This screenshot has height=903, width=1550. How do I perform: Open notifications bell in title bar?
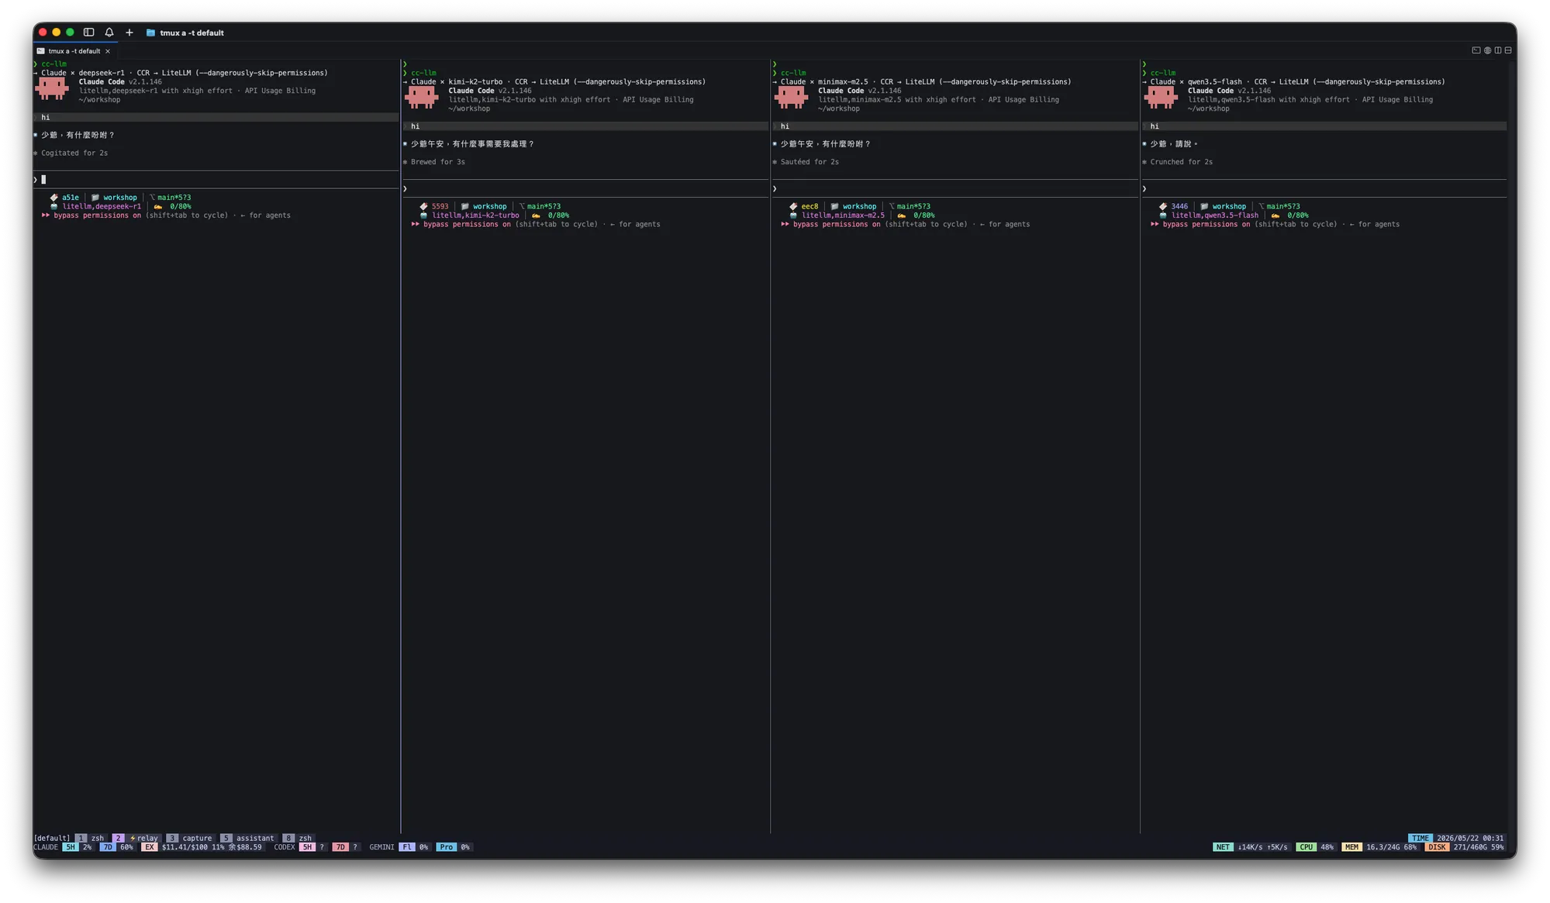(109, 33)
